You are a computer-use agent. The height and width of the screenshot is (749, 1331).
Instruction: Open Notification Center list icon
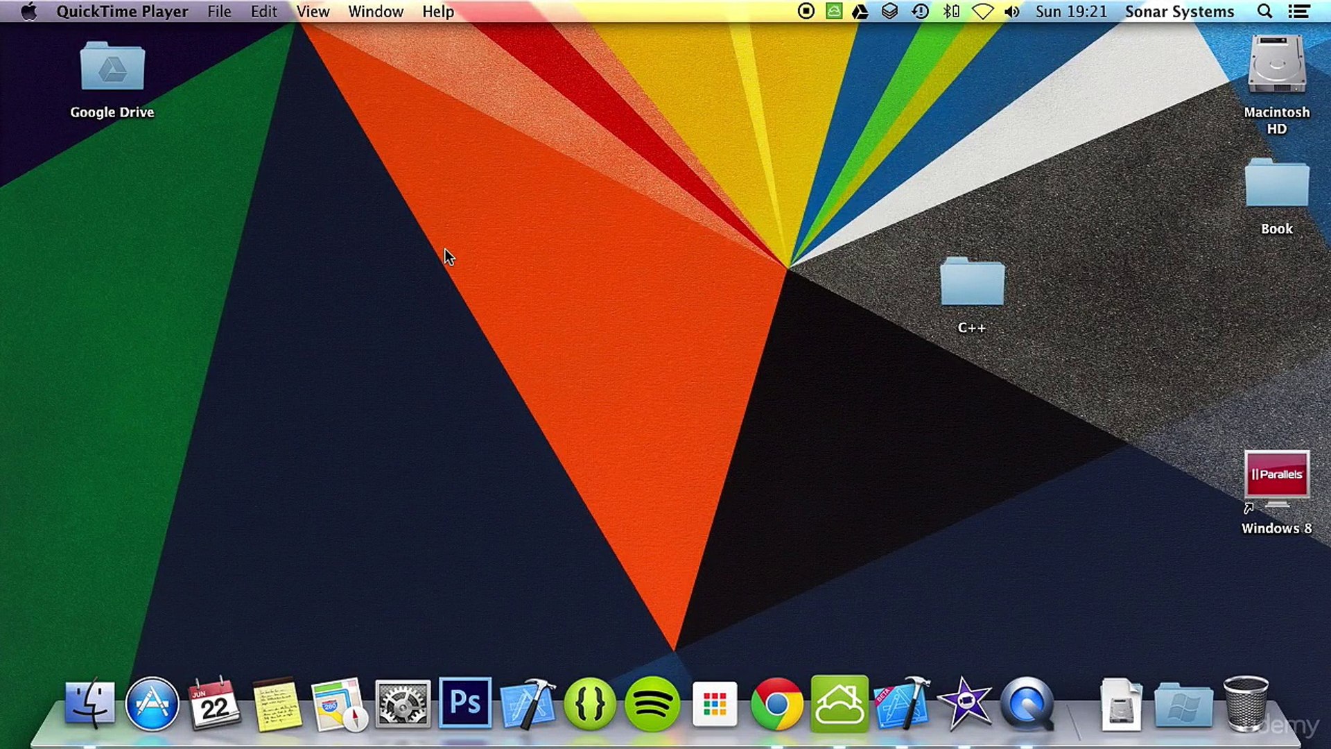pyautogui.click(x=1298, y=12)
